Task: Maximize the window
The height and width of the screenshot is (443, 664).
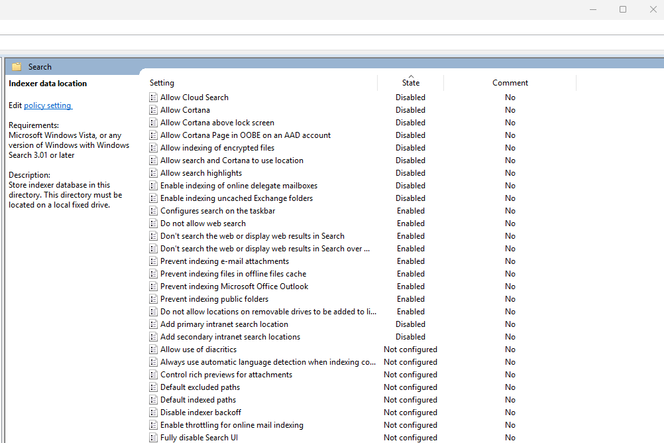Action: pos(622,9)
